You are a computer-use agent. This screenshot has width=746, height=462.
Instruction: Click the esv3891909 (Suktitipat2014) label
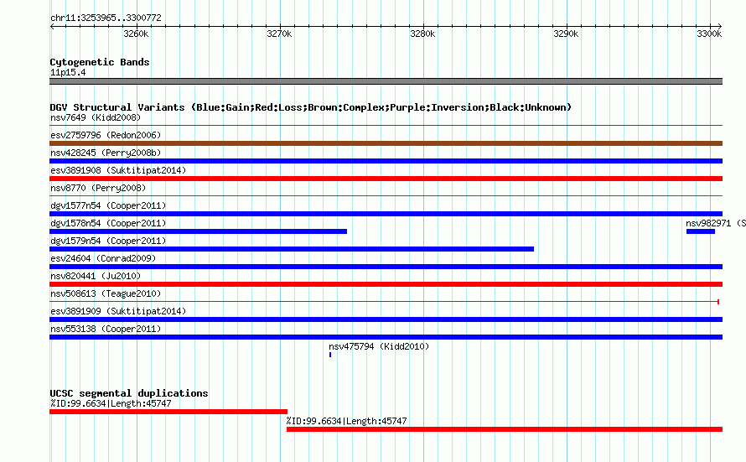(118, 311)
